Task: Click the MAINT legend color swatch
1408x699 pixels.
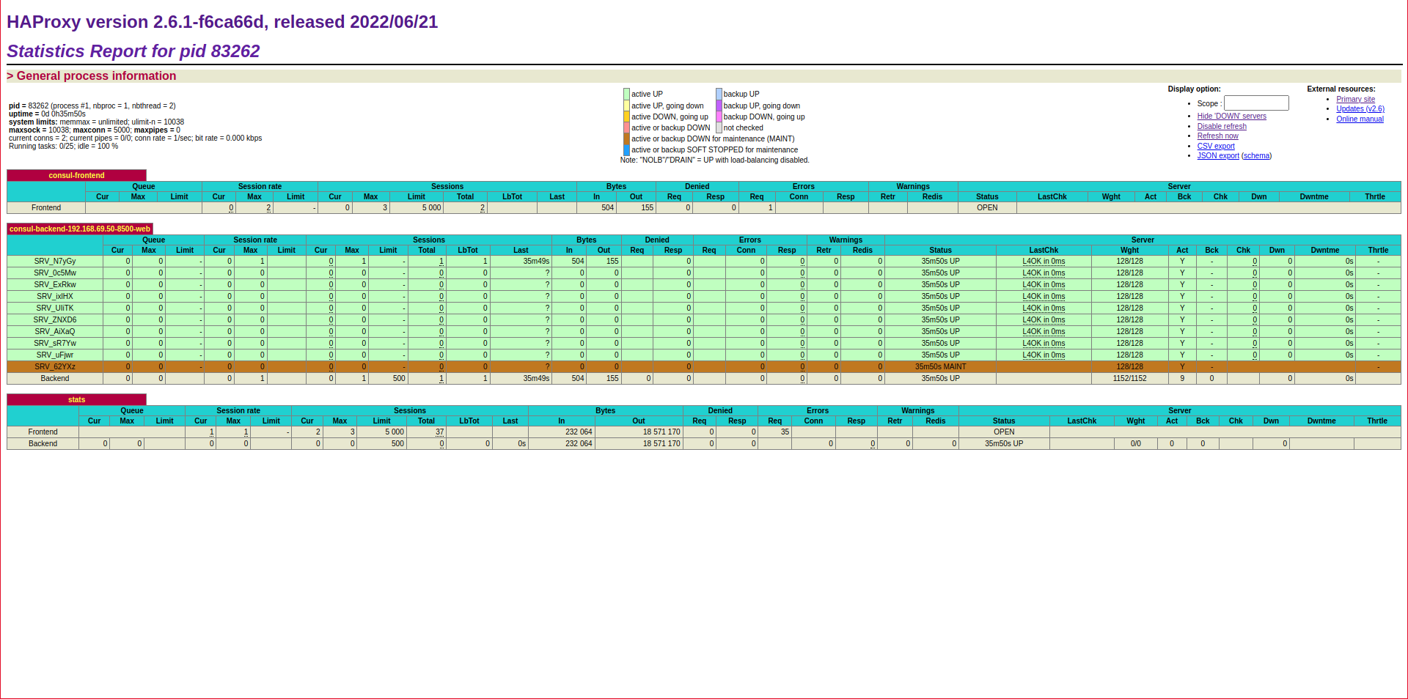Action: tap(626, 139)
